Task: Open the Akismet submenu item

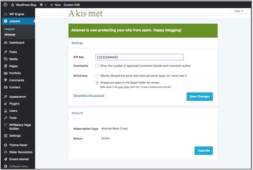Action: [x=10, y=35]
